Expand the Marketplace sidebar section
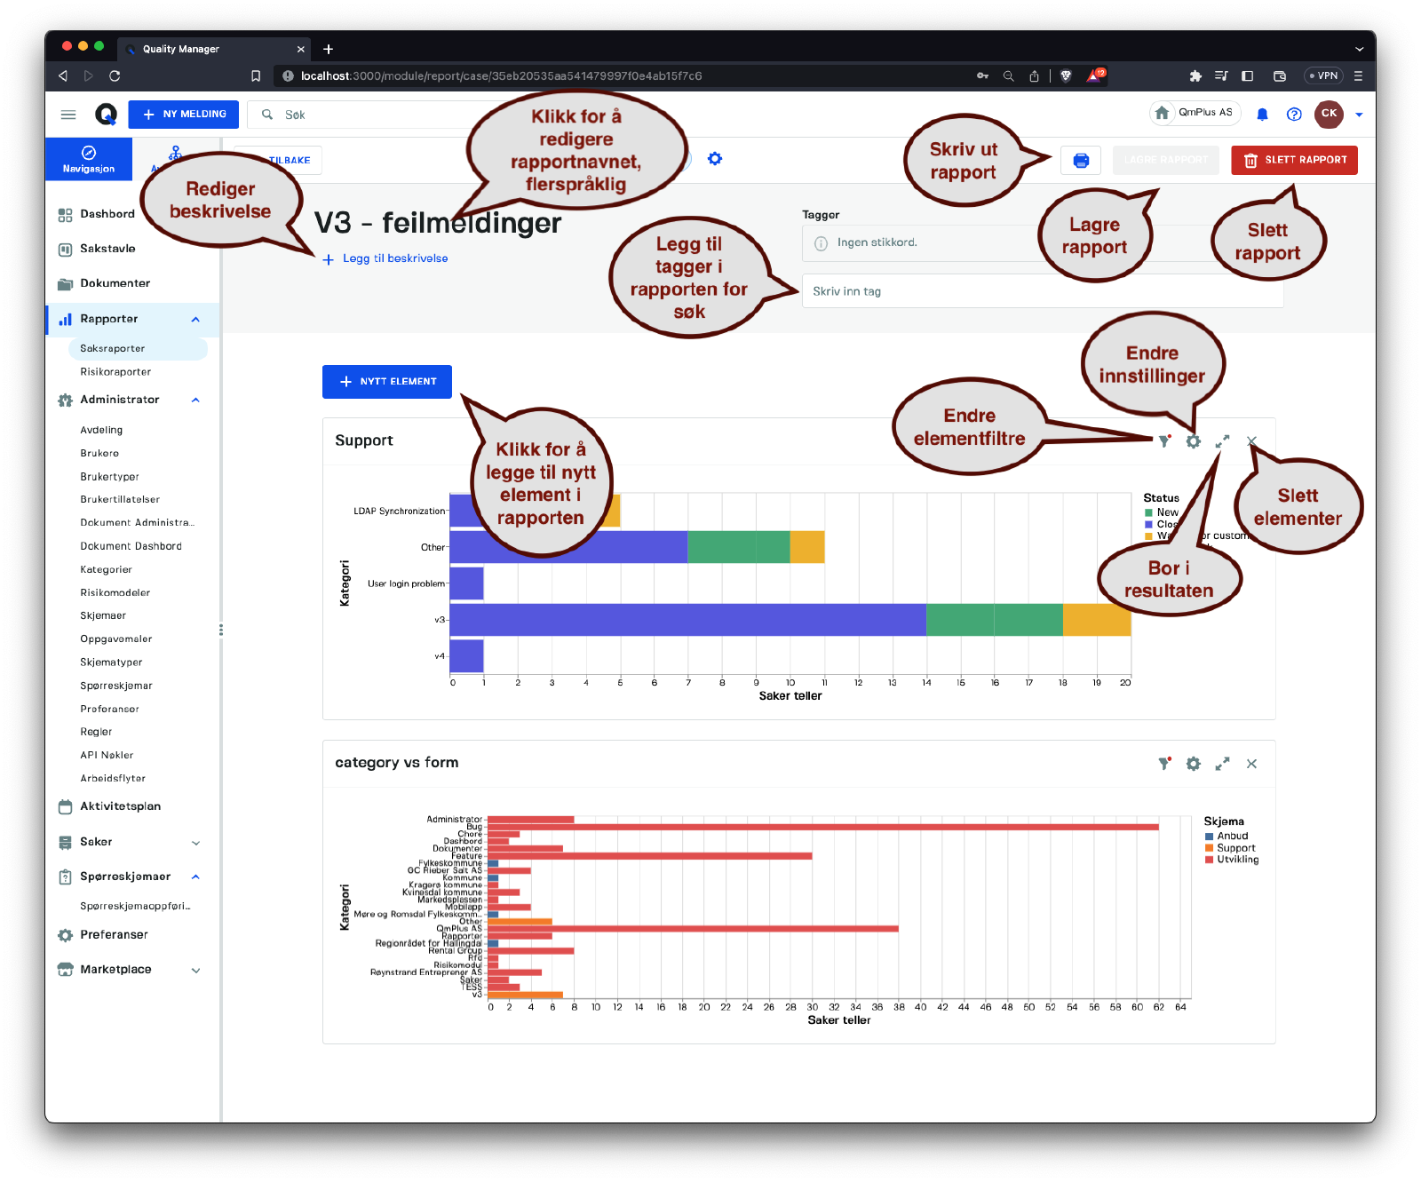 [x=195, y=971]
